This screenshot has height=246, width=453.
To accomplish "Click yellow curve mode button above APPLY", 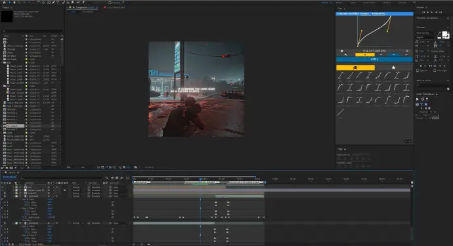I will (x=365, y=54).
